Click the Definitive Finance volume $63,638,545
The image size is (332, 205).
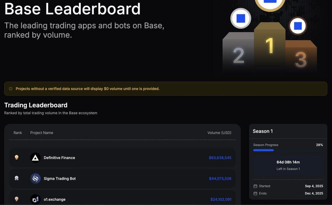220,158
